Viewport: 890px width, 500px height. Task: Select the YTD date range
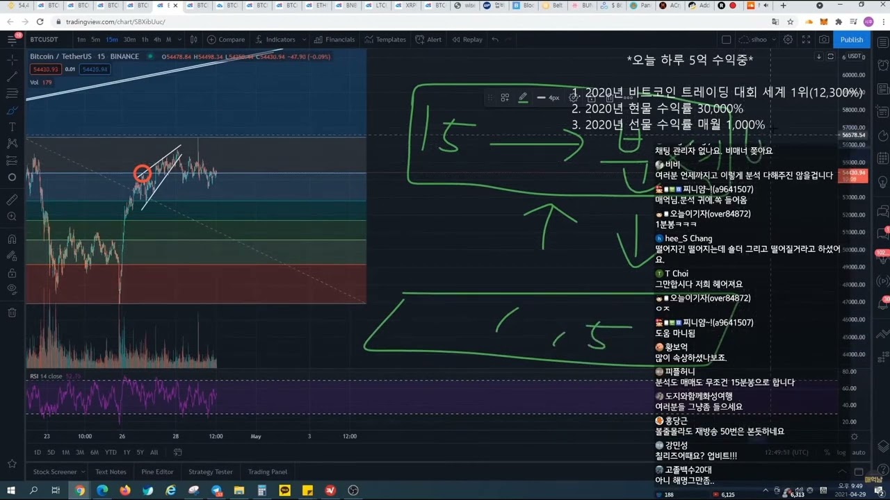click(x=111, y=452)
